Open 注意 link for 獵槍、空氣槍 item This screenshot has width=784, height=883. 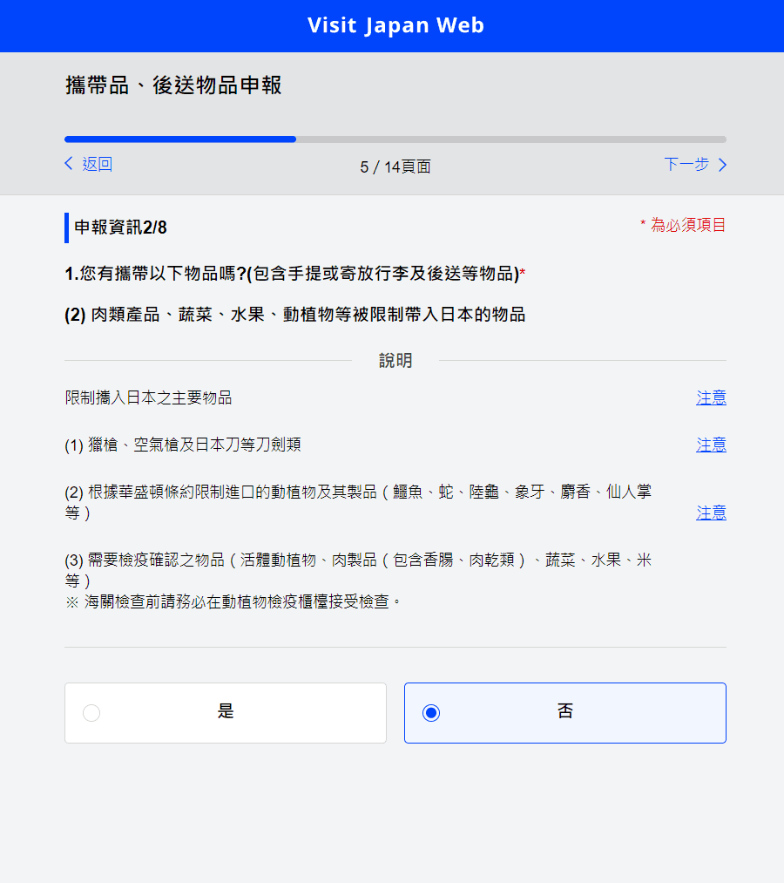coord(711,445)
